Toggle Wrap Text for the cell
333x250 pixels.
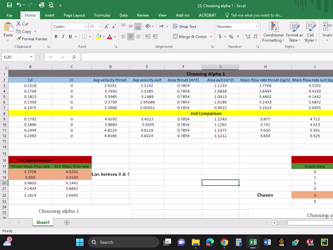185,27
